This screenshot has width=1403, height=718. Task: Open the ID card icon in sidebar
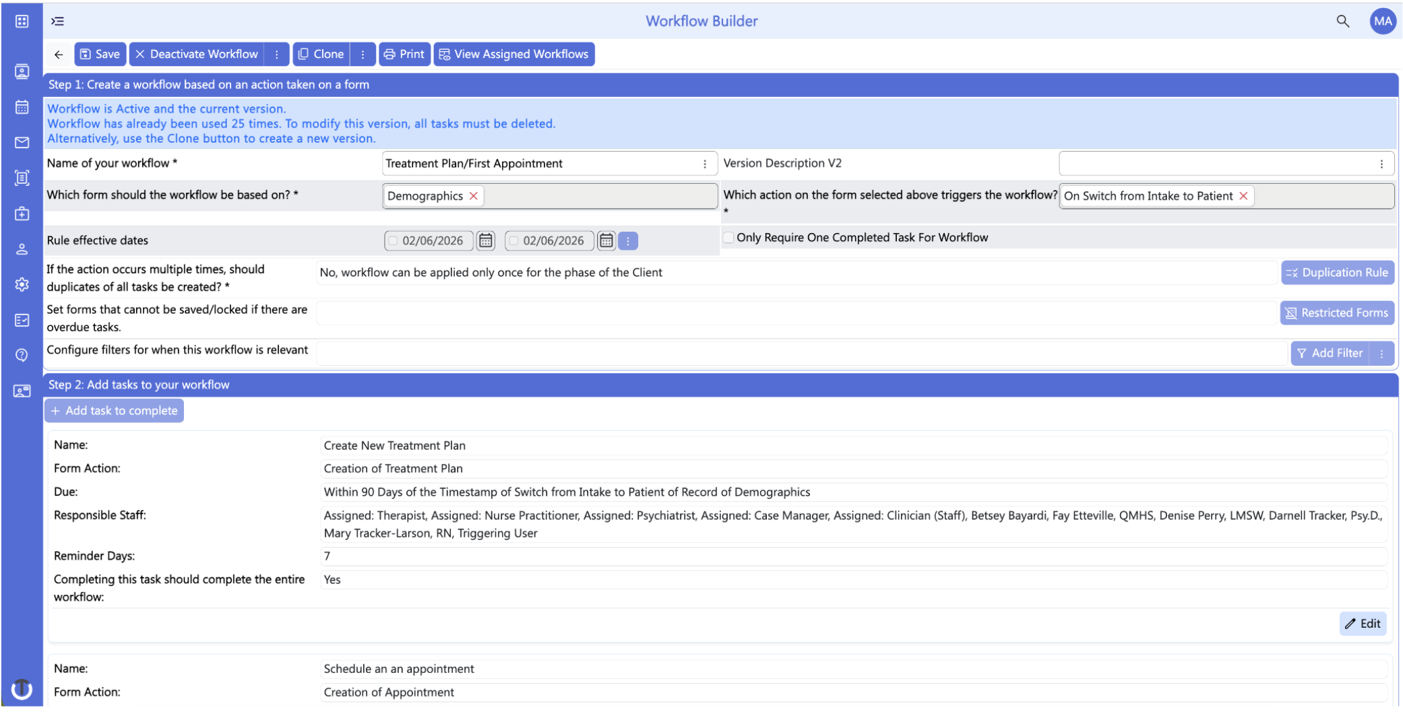point(22,391)
